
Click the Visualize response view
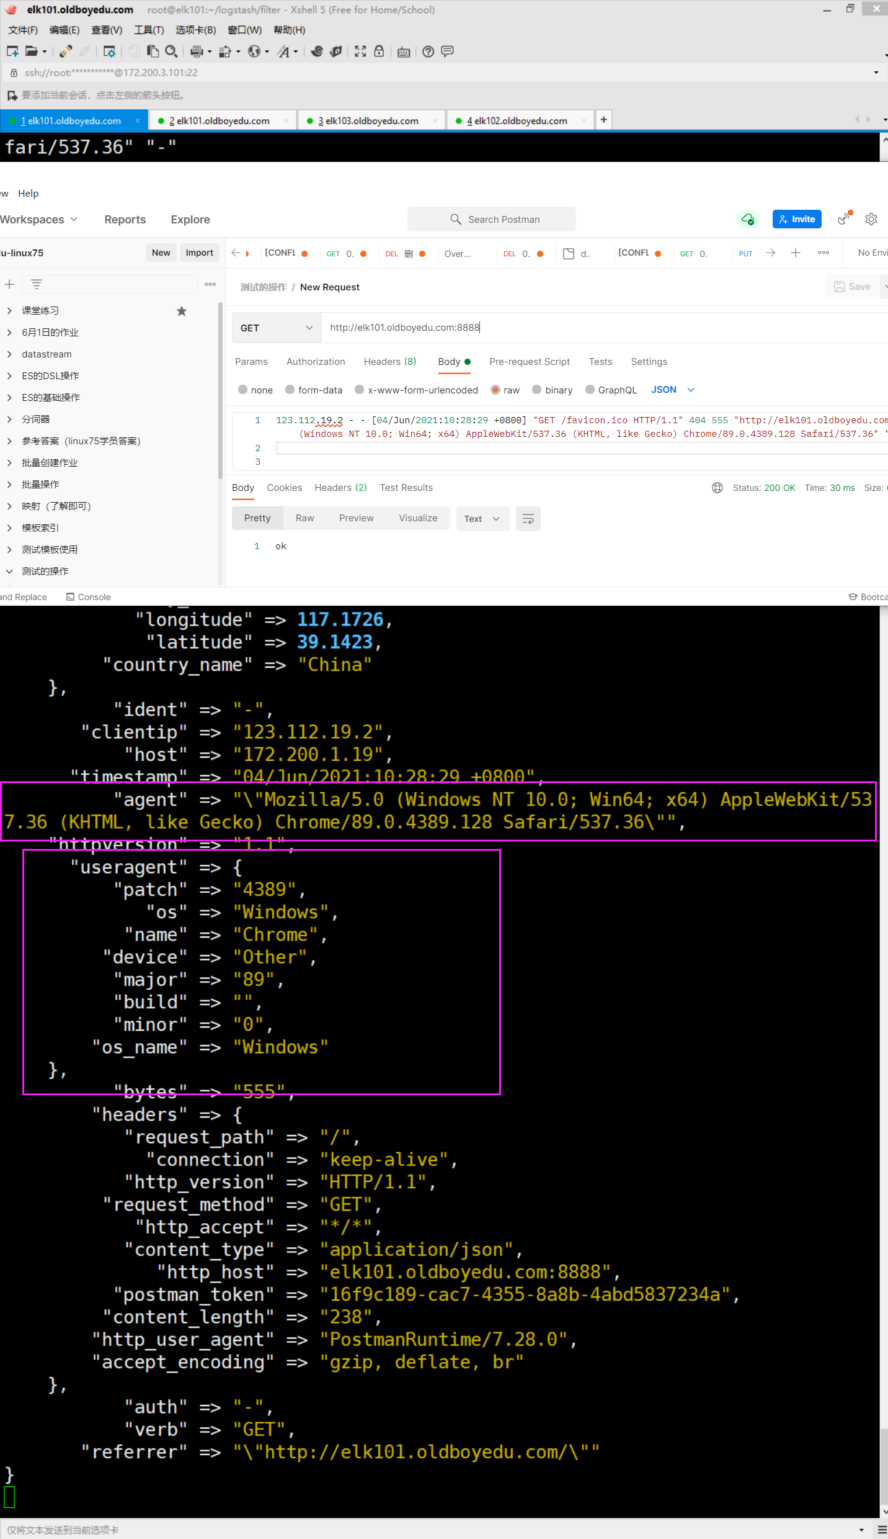tap(418, 518)
